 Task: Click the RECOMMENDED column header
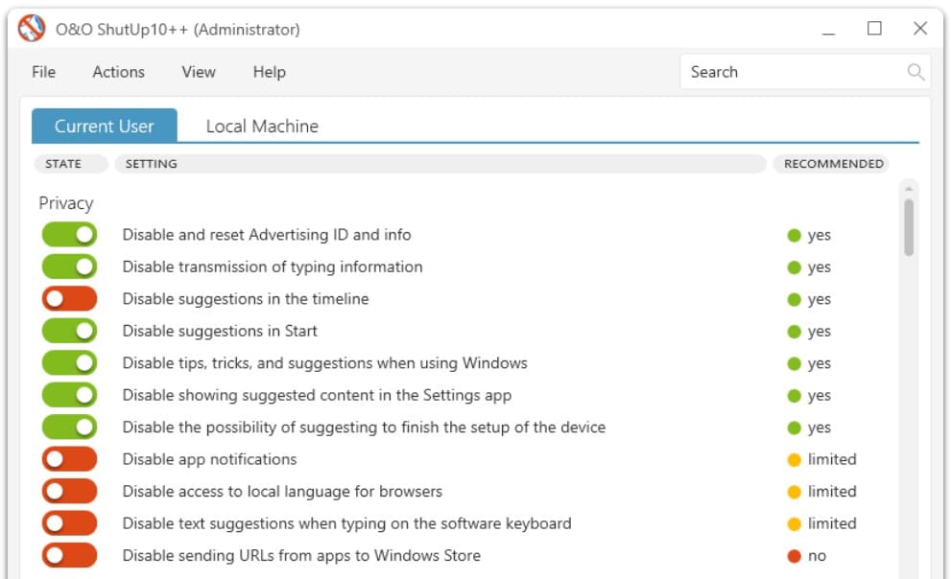832,164
